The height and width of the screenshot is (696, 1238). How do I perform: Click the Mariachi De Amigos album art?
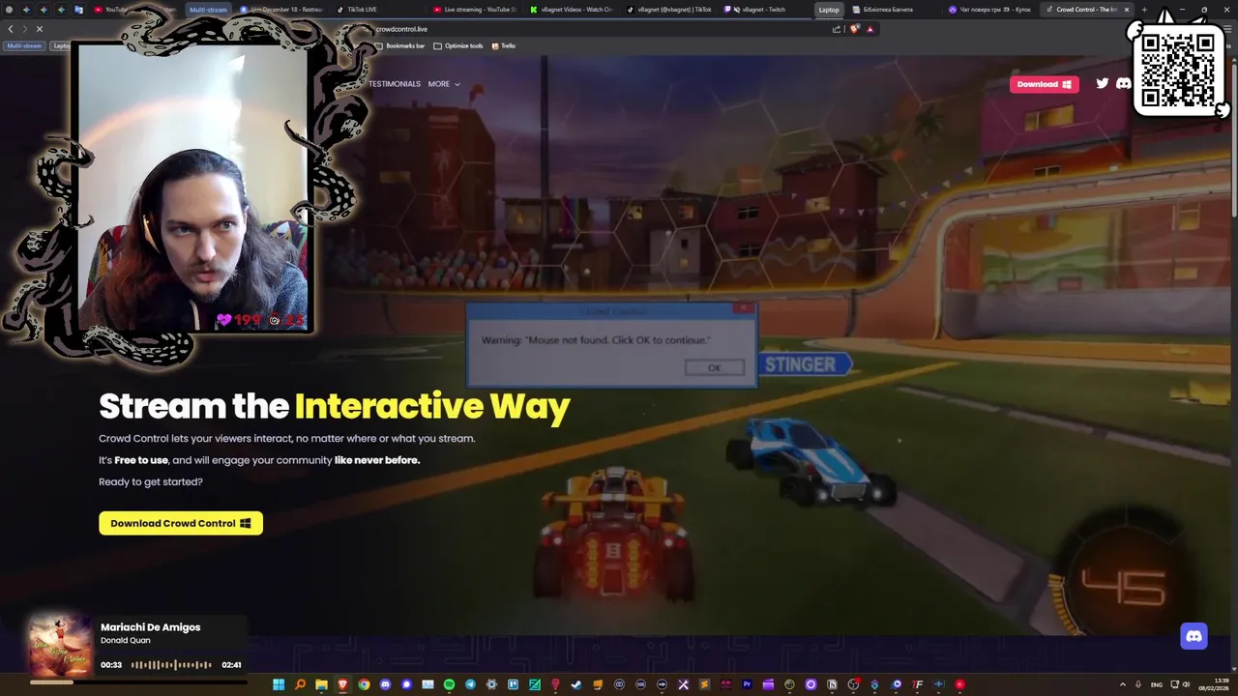(60, 645)
